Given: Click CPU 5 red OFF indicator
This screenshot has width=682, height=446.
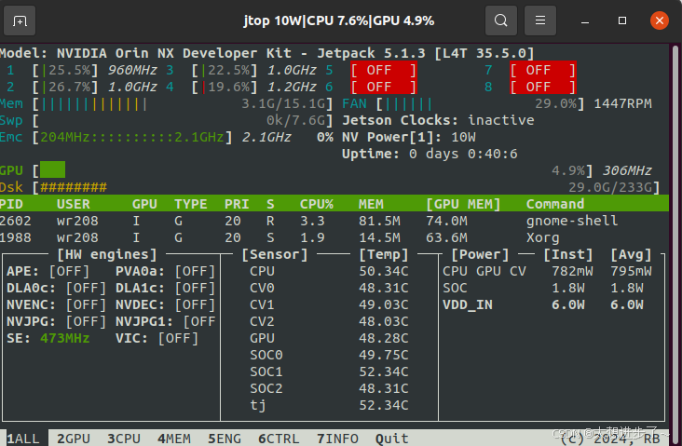Looking at the screenshot, I should [x=384, y=70].
